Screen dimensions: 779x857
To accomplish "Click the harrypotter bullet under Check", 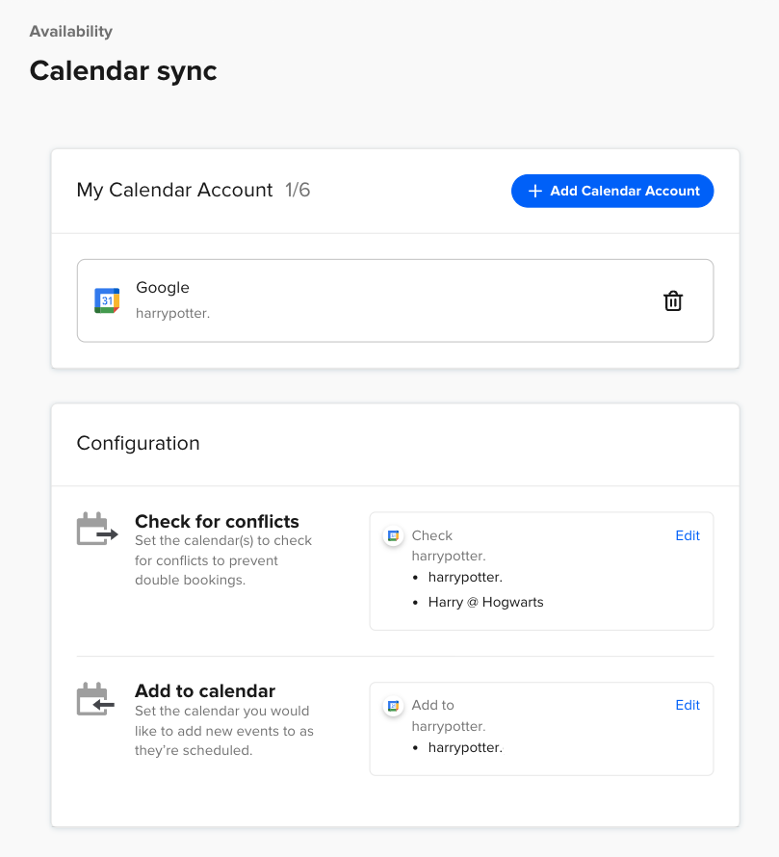I will pyautogui.click(x=462, y=577).
